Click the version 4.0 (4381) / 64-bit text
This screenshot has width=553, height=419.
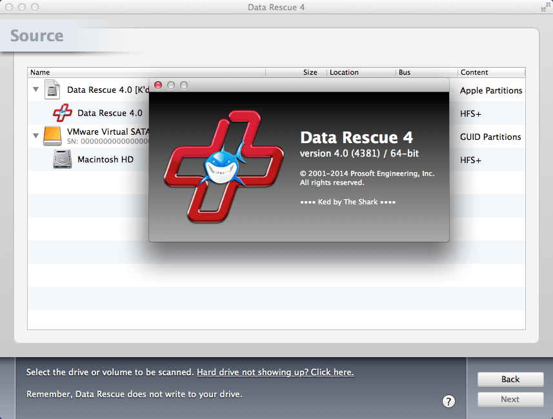point(359,153)
